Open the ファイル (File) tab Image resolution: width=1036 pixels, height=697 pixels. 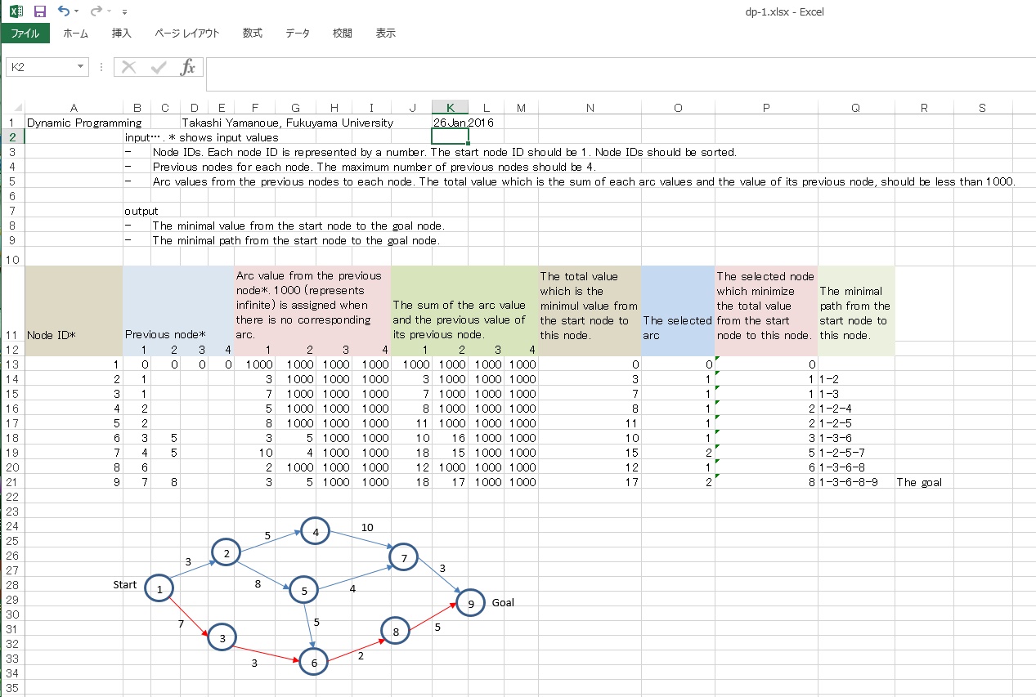pyautogui.click(x=25, y=34)
